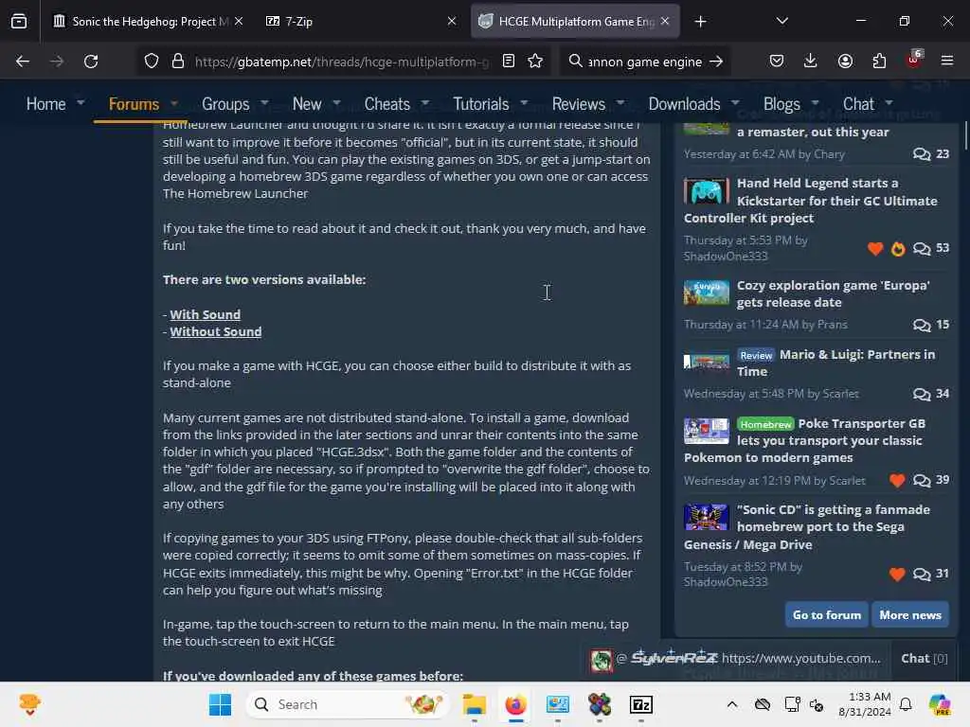The image size is (970, 727).
Task: Open the Downloads toolbar icon
Action: [811, 61]
